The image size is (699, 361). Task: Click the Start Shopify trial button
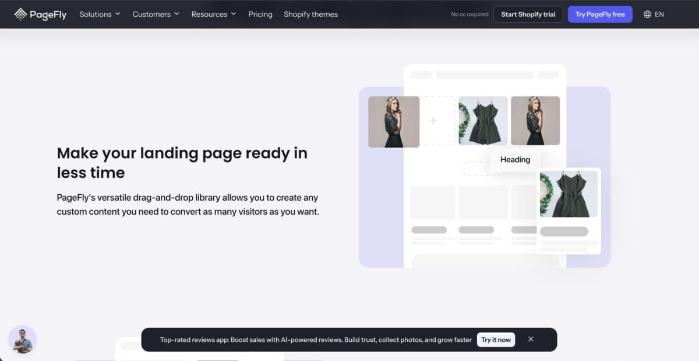(528, 14)
